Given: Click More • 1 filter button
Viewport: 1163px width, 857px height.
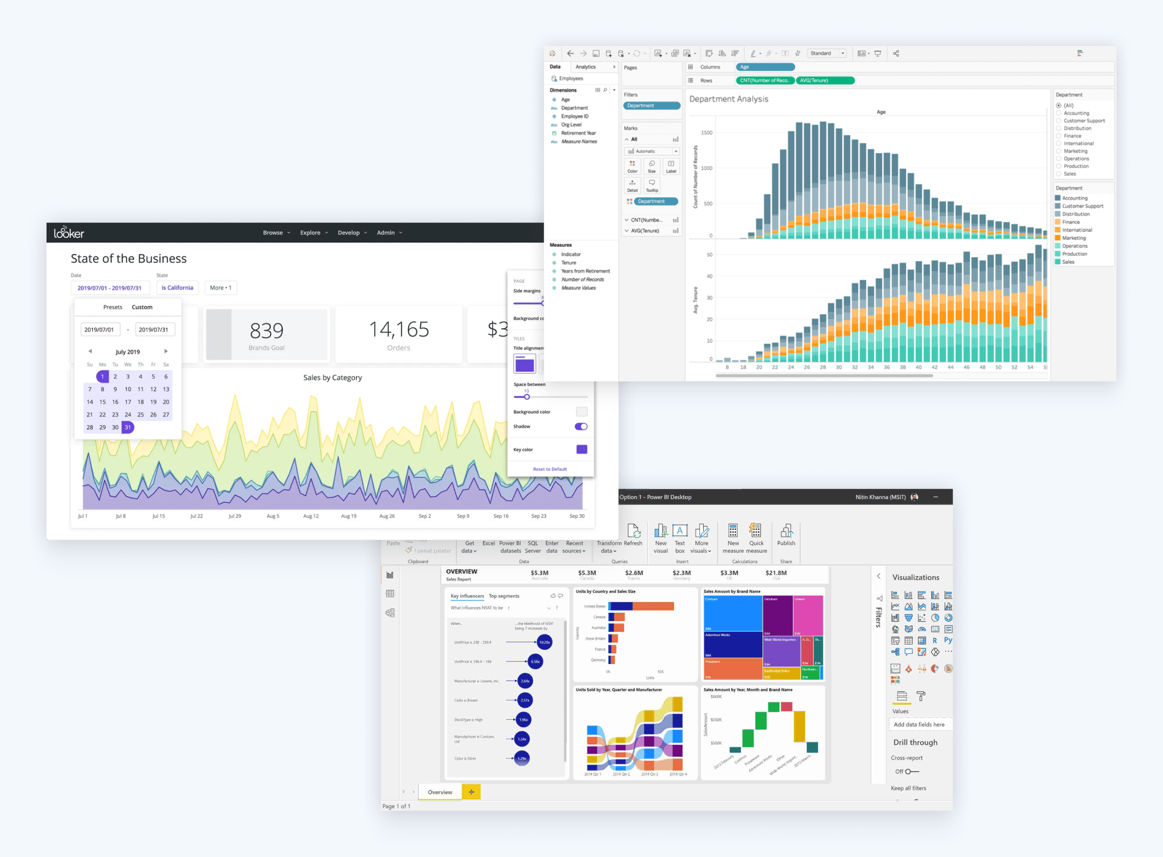Looking at the screenshot, I should tap(220, 288).
